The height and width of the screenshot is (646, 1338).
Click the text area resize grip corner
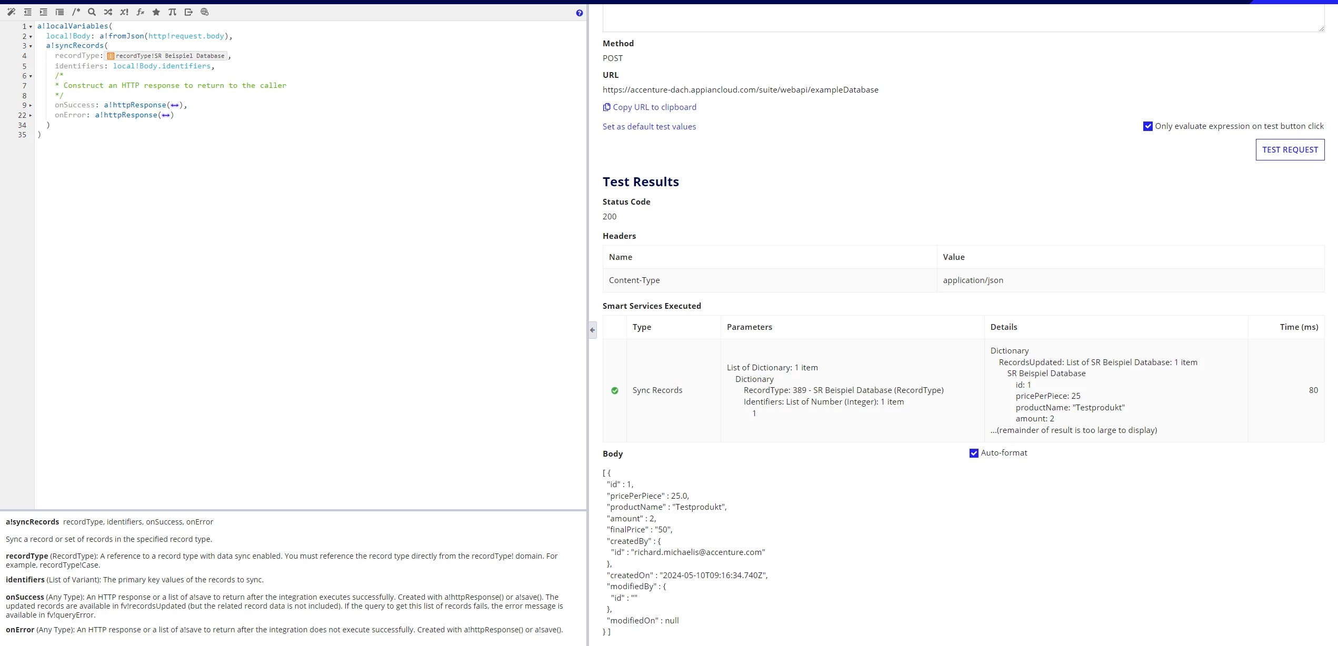coord(1321,28)
